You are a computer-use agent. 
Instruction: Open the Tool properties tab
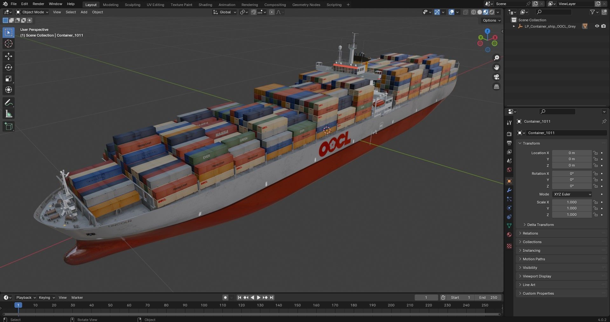[509, 123]
